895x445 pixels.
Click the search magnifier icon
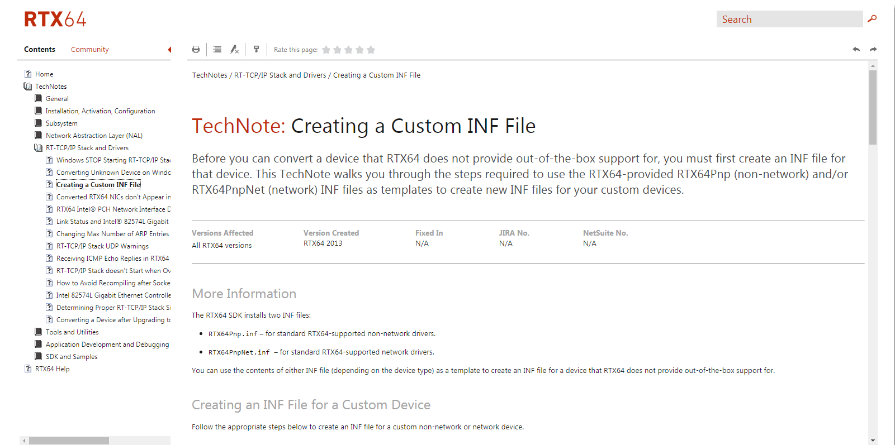(x=872, y=19)
